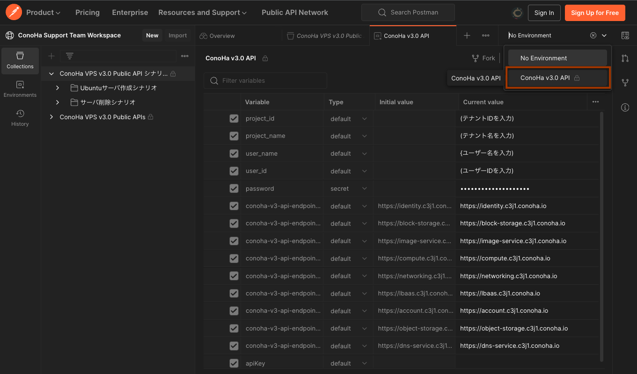Uncheck the user_id variable checkbox
This screenshot has height=374, width=637.
[234, 171]
